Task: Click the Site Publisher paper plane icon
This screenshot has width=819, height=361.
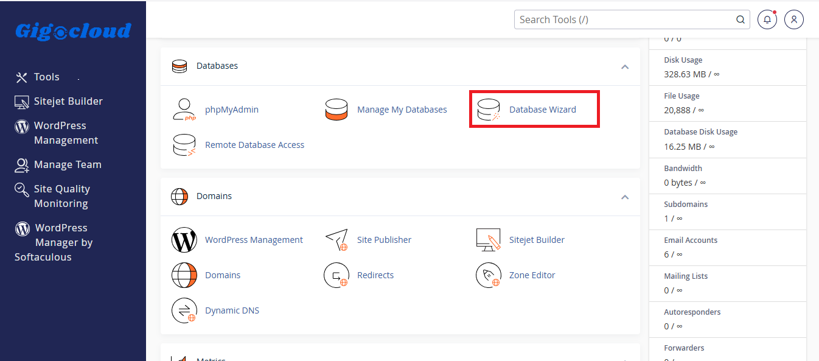Action: [x=336, y=240]
